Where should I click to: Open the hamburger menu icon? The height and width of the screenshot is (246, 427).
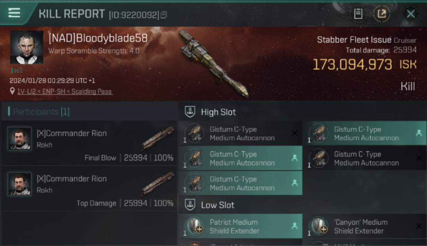(14, 13)
